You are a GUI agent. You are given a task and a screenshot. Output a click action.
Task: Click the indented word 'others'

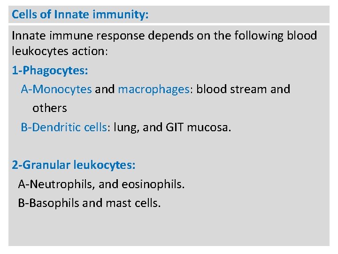point(50,108)
